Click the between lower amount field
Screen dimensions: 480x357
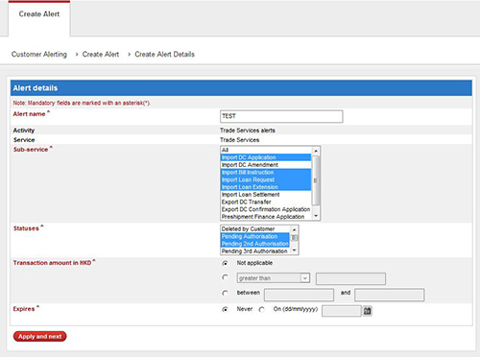coord(299,295)
